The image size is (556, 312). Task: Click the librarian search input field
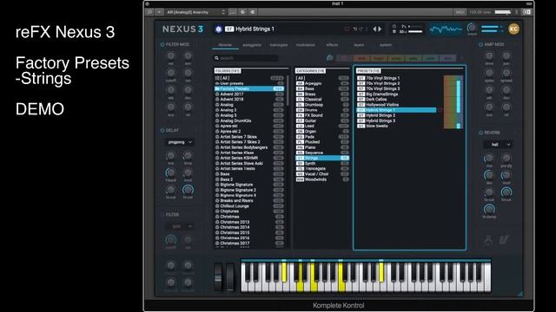pyautogui.click(x=246, y=58)
